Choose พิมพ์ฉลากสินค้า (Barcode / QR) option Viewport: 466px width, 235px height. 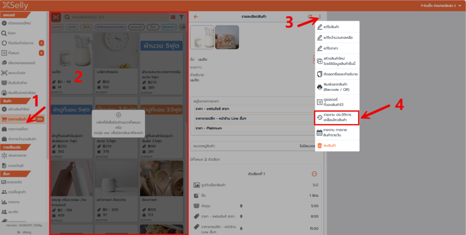[337, 86]
